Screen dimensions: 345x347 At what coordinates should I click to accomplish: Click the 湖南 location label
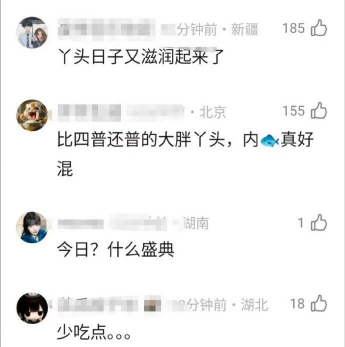[196, 223]
